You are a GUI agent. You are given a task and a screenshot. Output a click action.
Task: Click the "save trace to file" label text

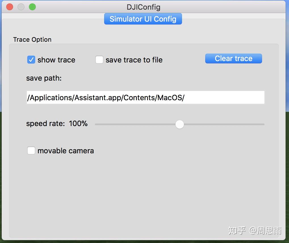pyautogui.click(x=134, y=60)
